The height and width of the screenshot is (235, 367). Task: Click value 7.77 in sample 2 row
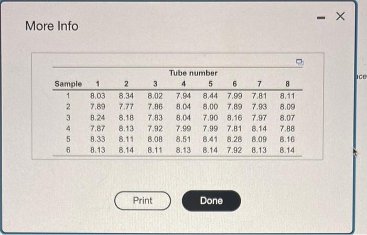tap(126, 107)
